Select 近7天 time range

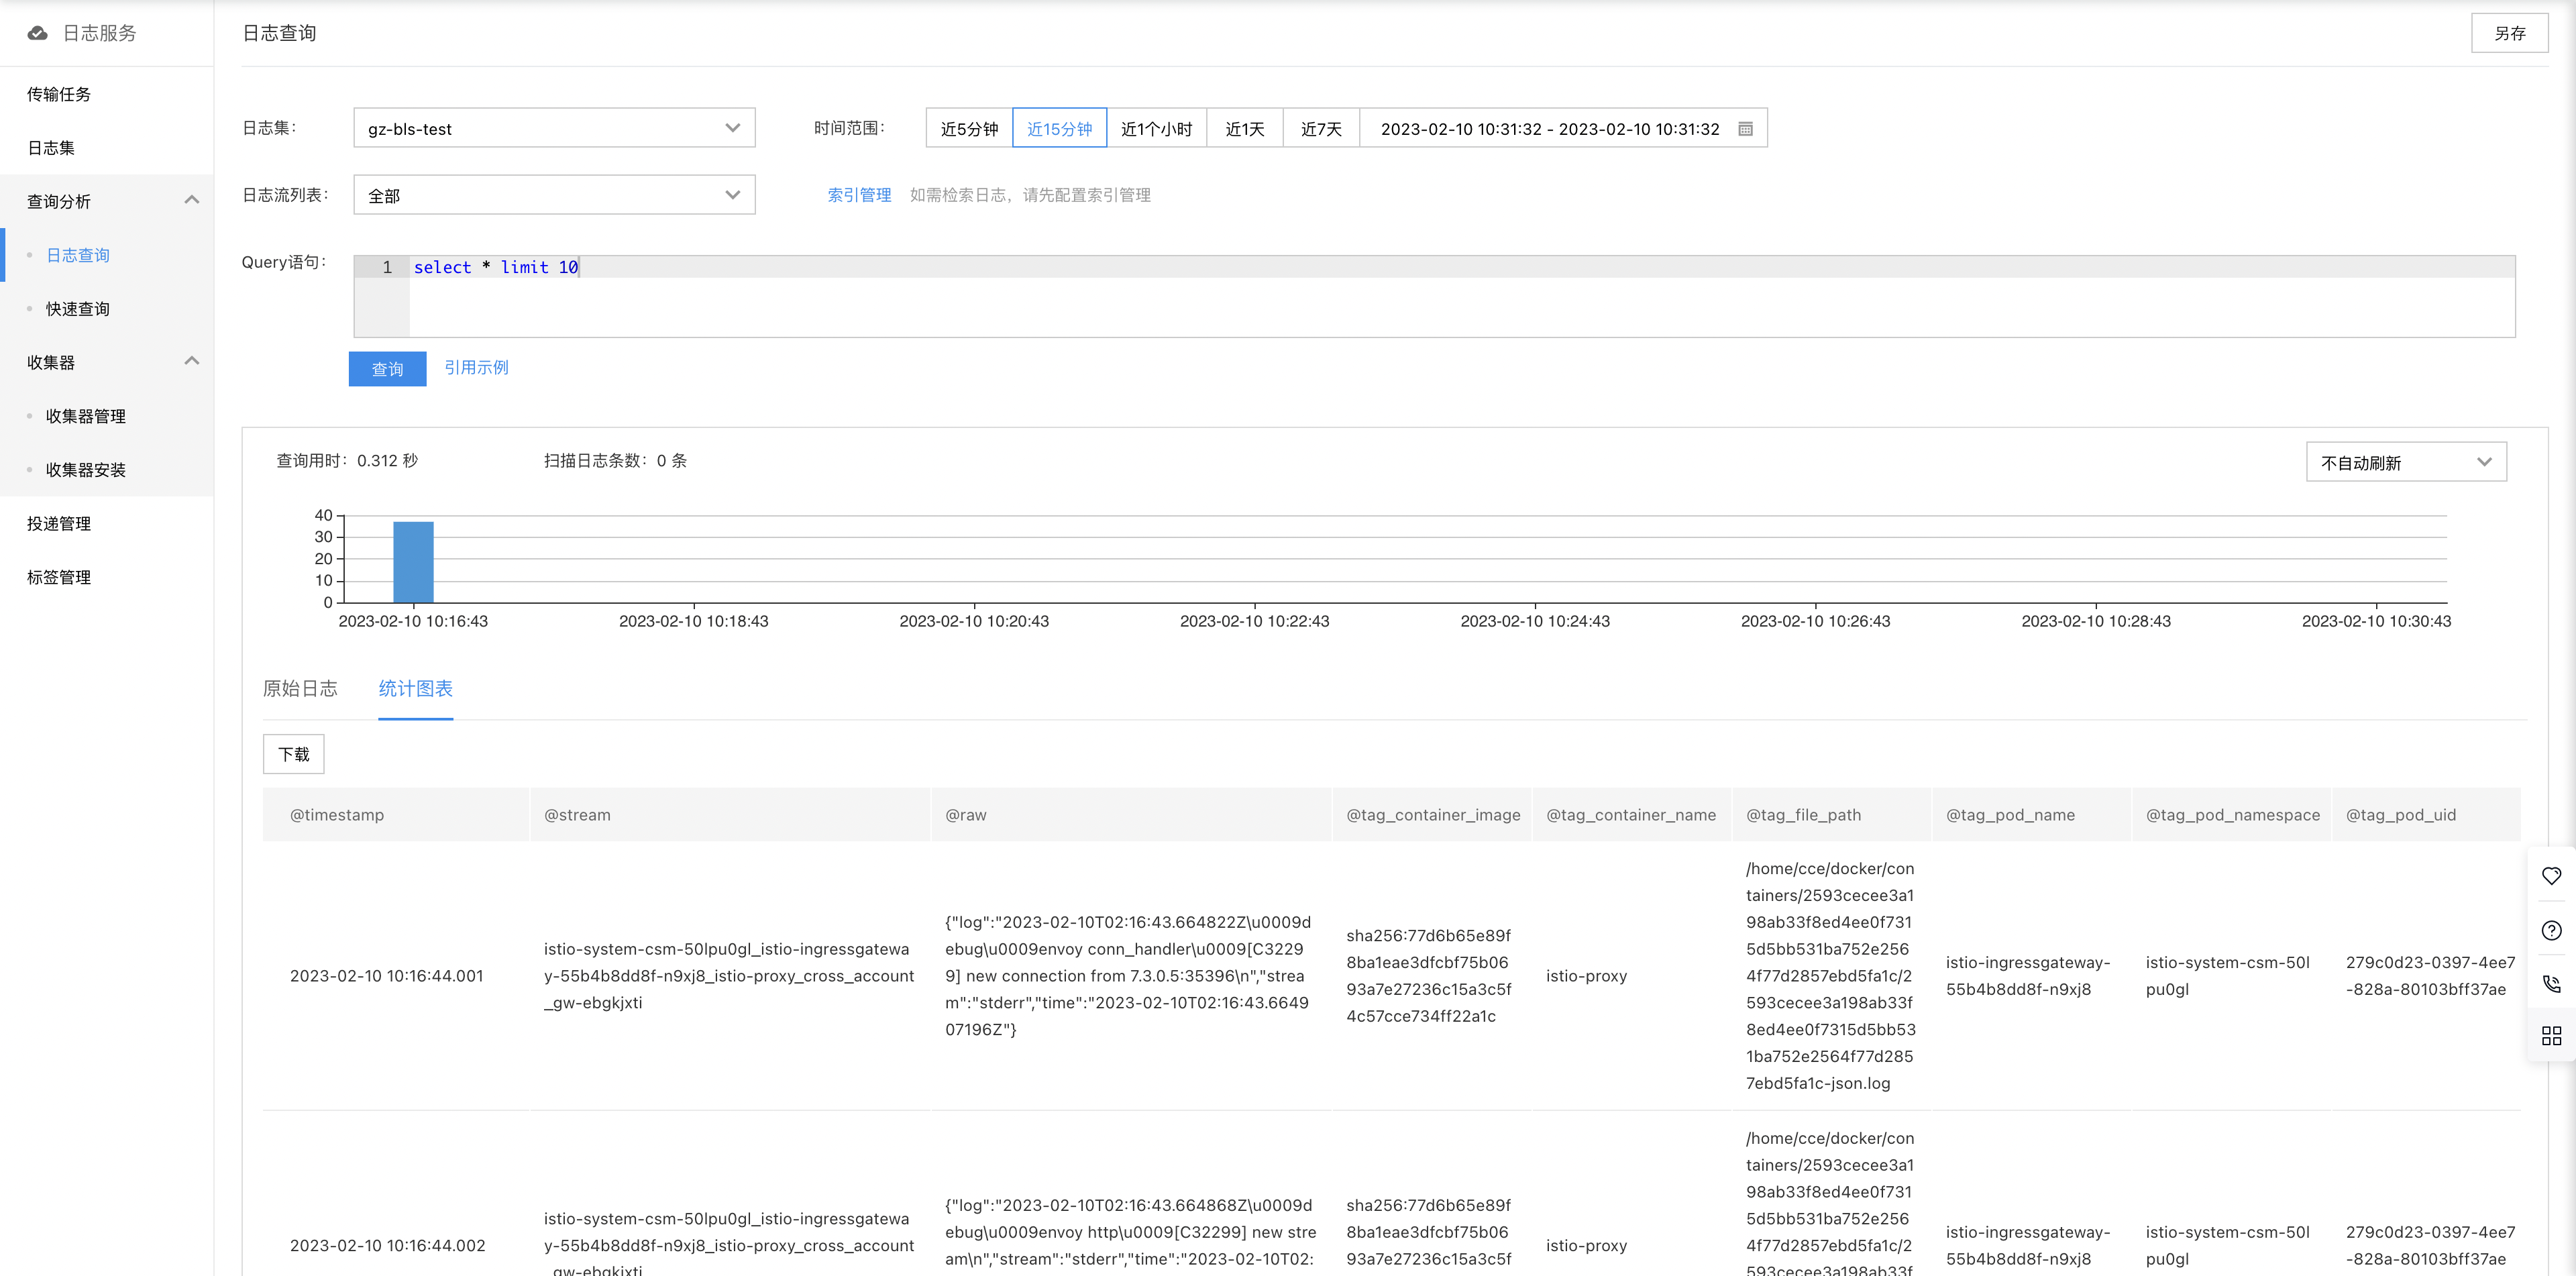[x=1321, y=128]
